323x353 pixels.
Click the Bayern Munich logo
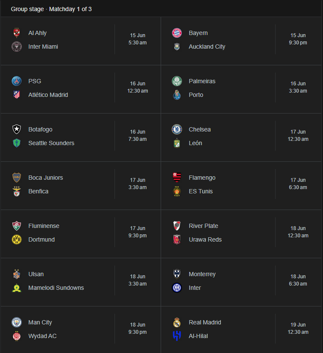coord(177,33)
